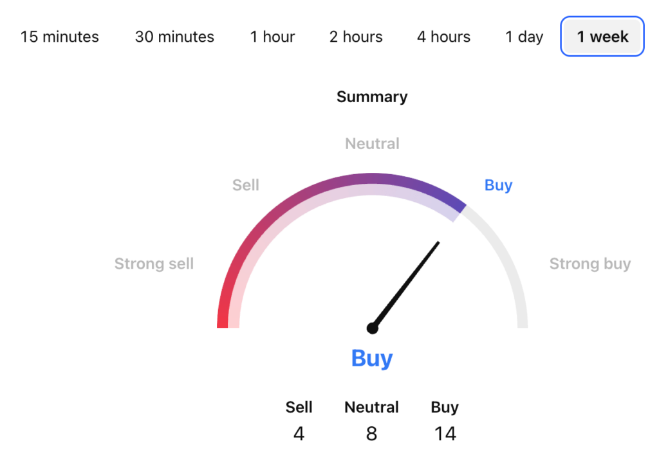Click the Strong sell gauge label
The height and width of the screenshot is (466, 659).
coord(154,264)
